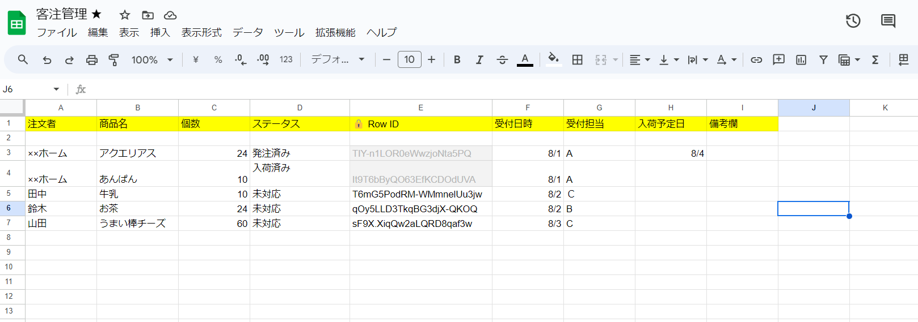Open the ファイル menu
Screen dimensions: 918x322
[57, 32]
